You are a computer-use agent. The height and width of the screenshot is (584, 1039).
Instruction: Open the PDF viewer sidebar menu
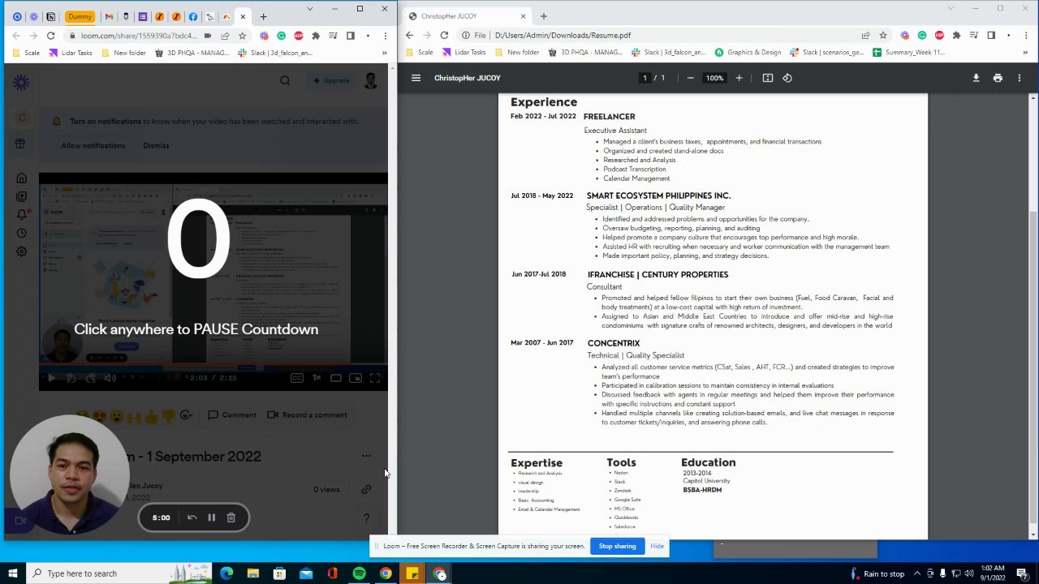coord(416,78)
